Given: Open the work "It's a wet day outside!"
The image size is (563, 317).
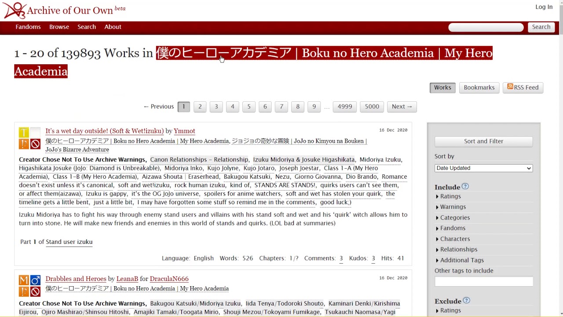Looking at the screenshot, I should coord(105,131).
